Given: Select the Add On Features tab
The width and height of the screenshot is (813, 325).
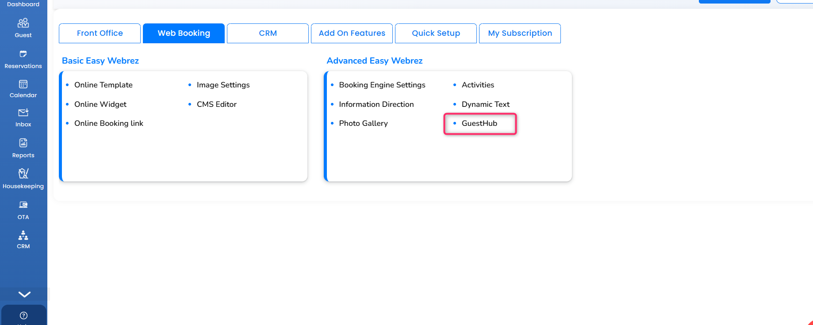Looking at the screenshot, I should [352, 33].
